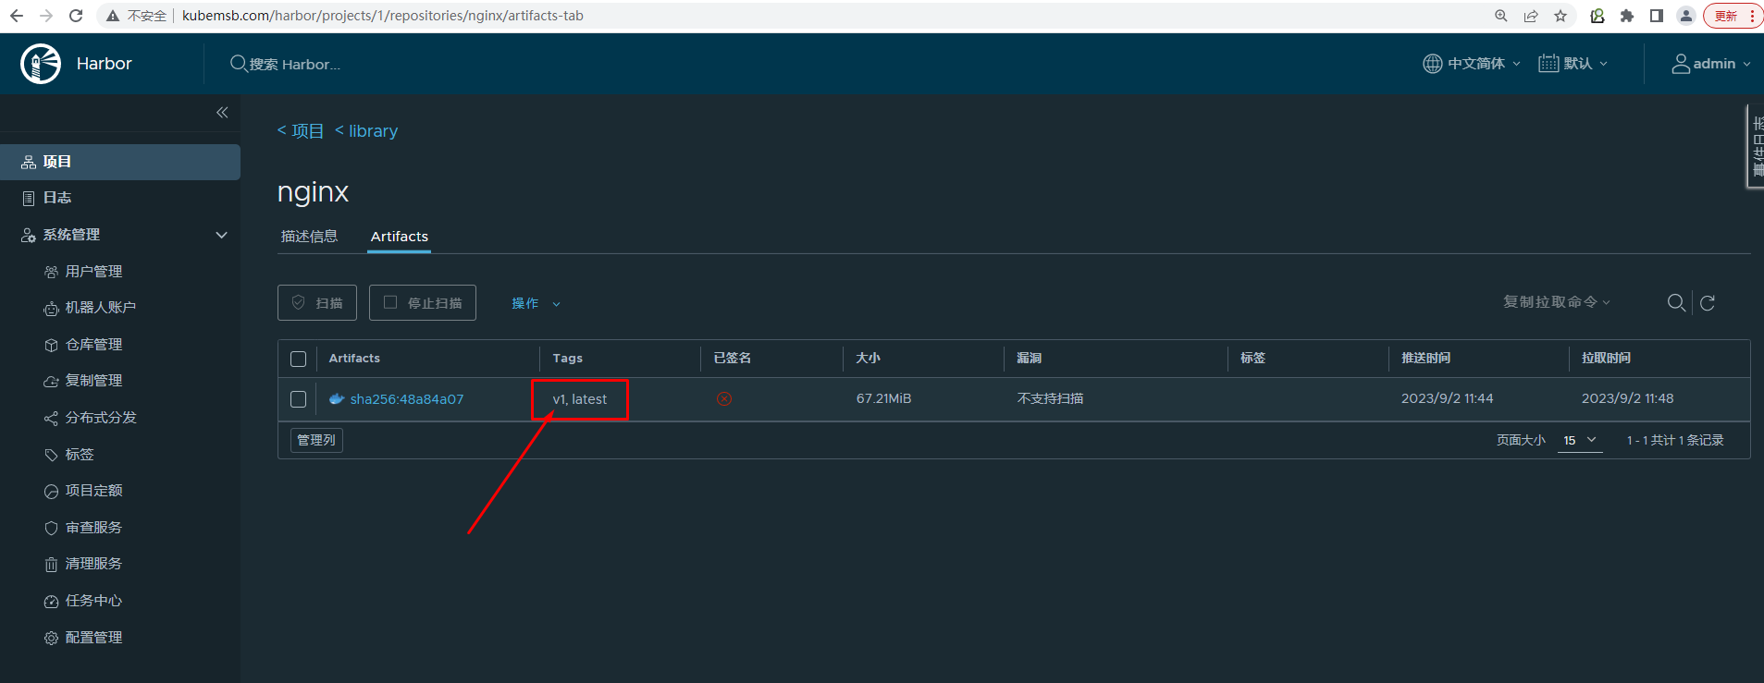Click 管理列 button

(316, 440)
